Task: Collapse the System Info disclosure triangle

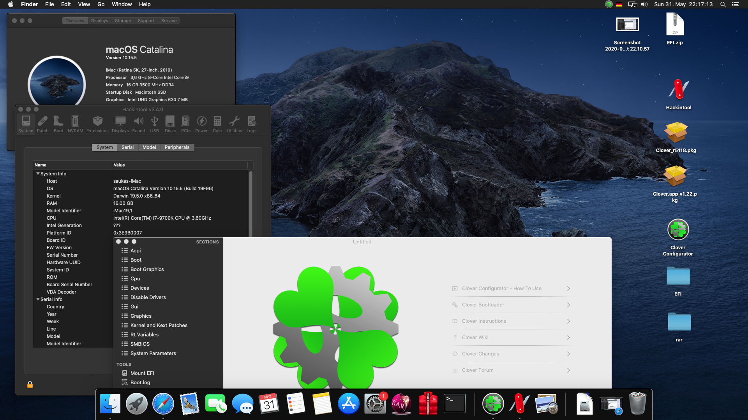Action: coord(38,174)
